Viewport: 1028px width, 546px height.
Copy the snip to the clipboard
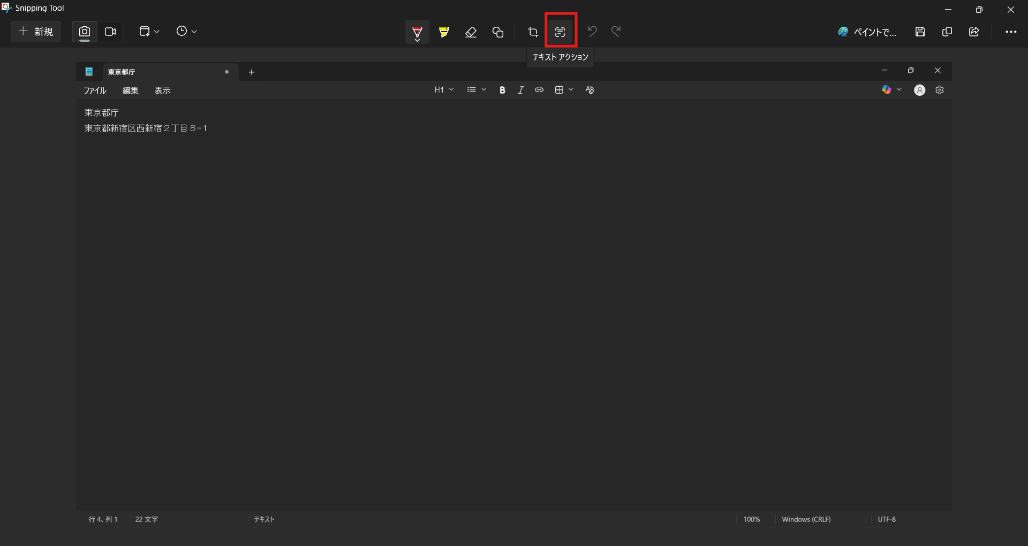[x=947, y=32]
